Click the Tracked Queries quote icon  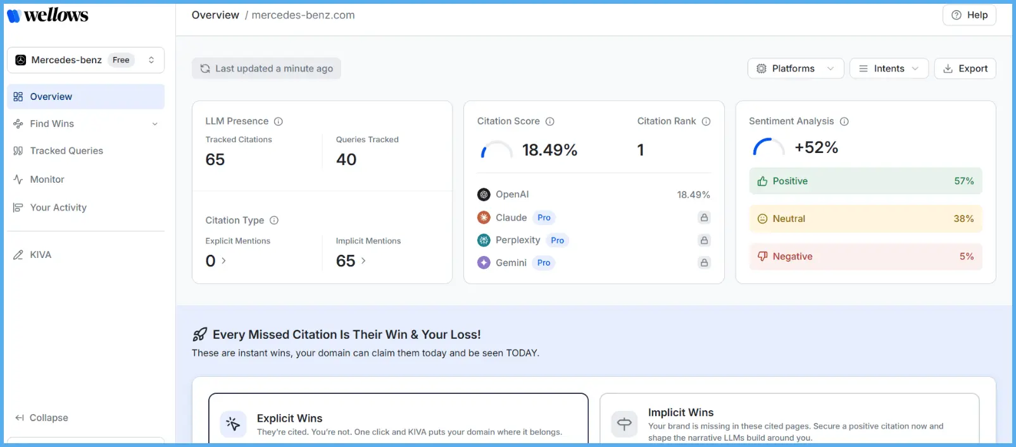coord(18,151)
